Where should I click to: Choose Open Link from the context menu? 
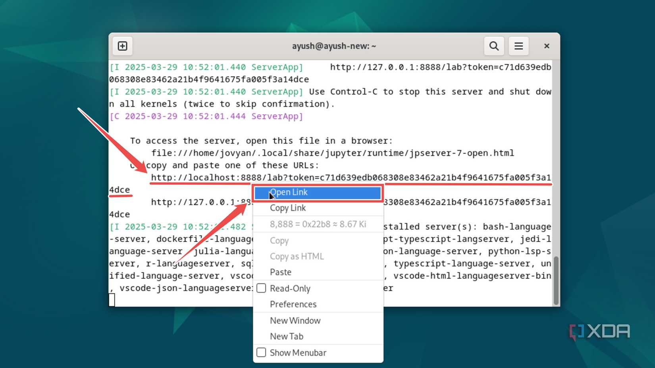[317, 193]
